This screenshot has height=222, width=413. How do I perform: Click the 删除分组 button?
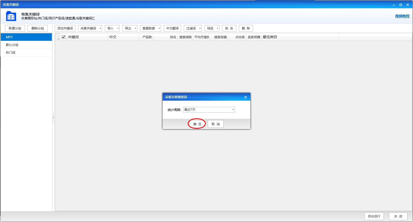(38, 28)
